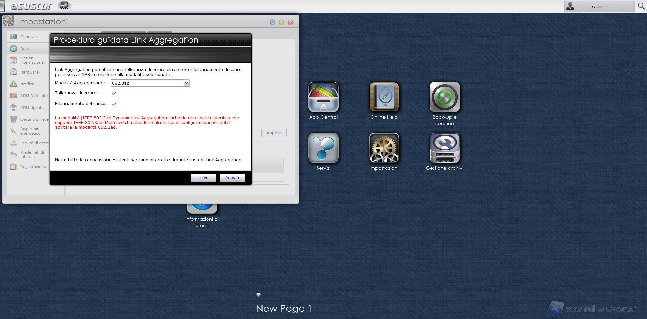The height and width of the screenshot is (319, 647).
Task: Click the desktop page indicator dot
Action: click(x=258, y=294)
